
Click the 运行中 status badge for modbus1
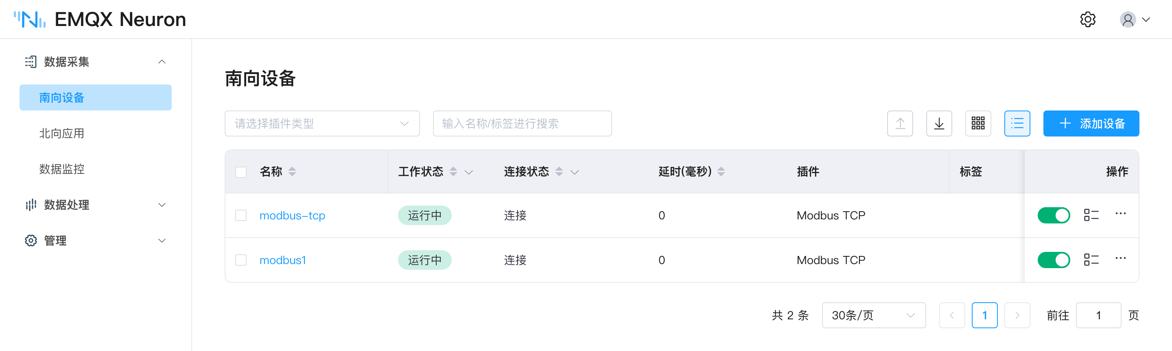tap(424, 260)
